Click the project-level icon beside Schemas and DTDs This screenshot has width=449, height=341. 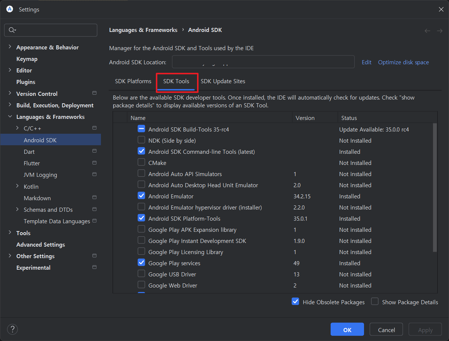pyautogui.click(x=94, y=209)
